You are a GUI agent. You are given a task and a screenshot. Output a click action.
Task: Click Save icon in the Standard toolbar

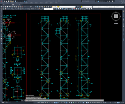[5, 7]
